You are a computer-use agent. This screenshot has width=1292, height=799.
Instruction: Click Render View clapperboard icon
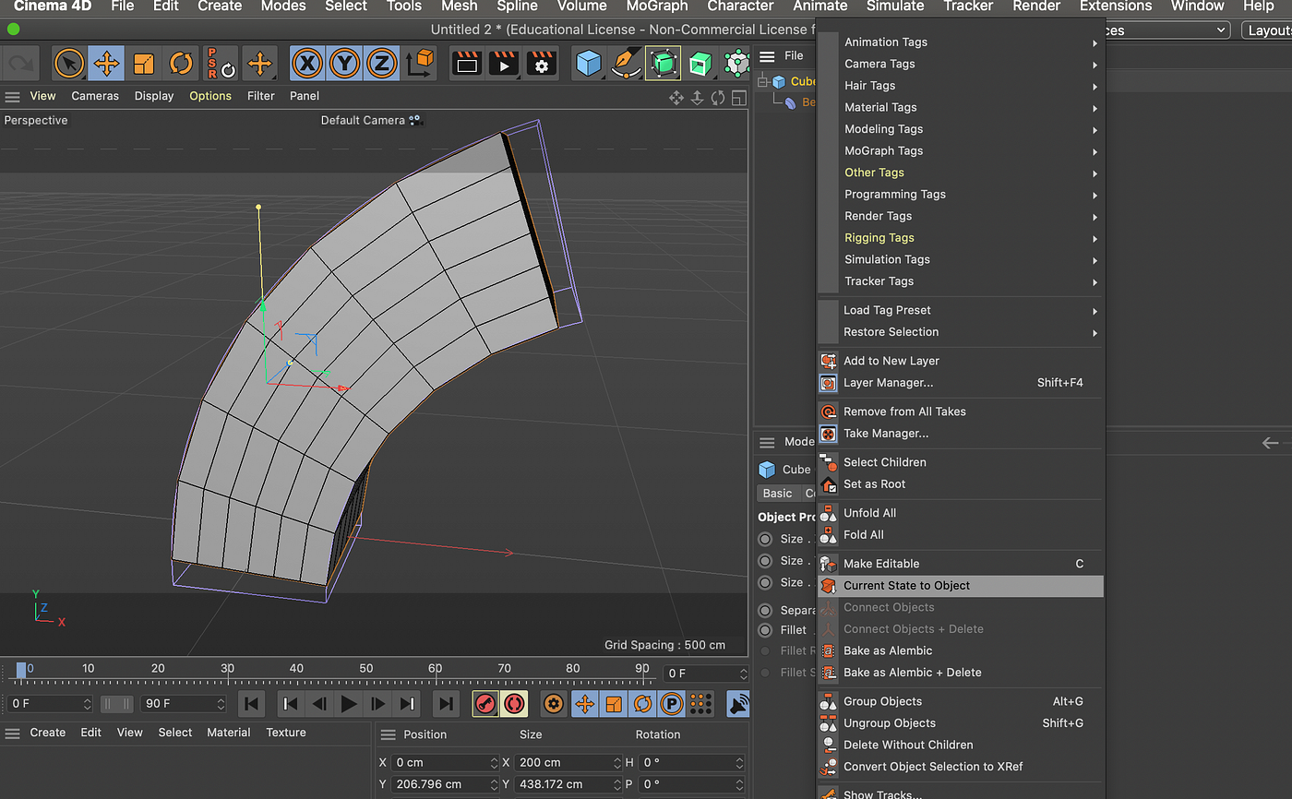[x=467, y=64]
